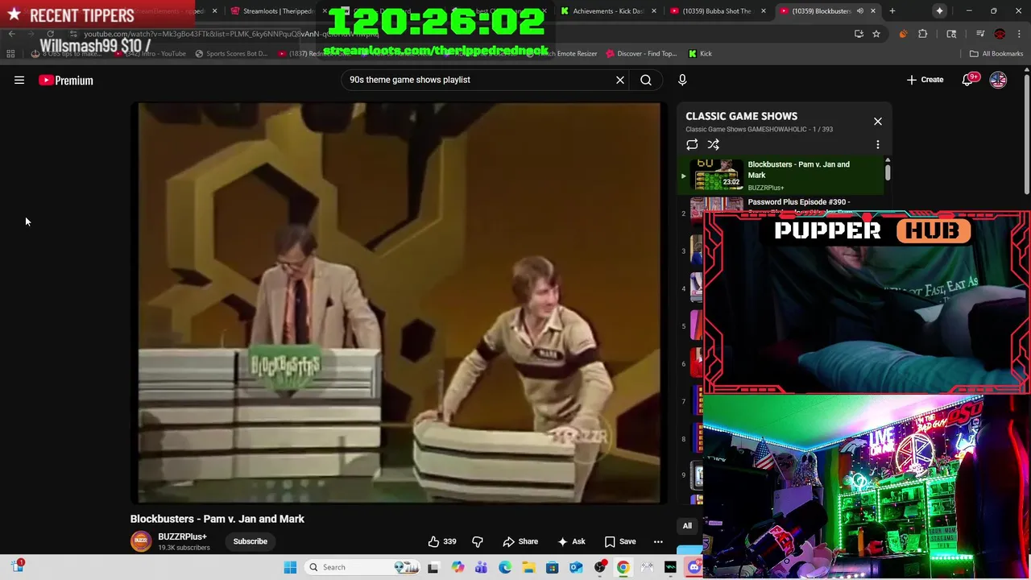
Task: Open the Create upload menu
Action: click(x=925, y=80)
